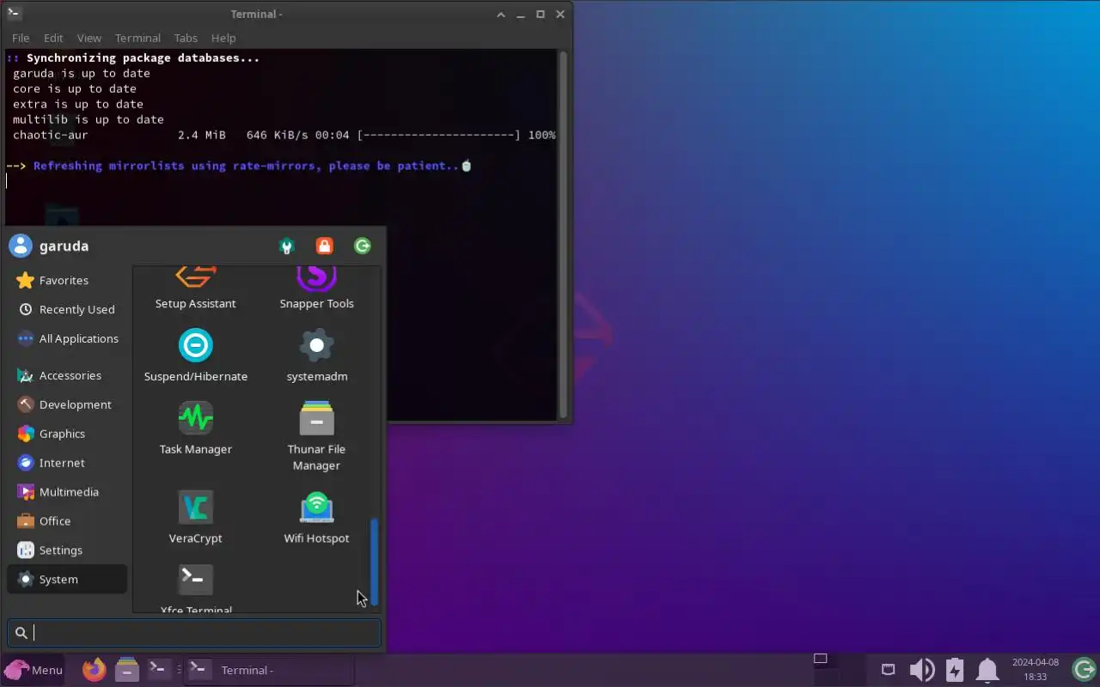Viewport: 1100px width, 687px height.
Task: Click the Terminal window button in taskbar
Action: pos(269,670)
